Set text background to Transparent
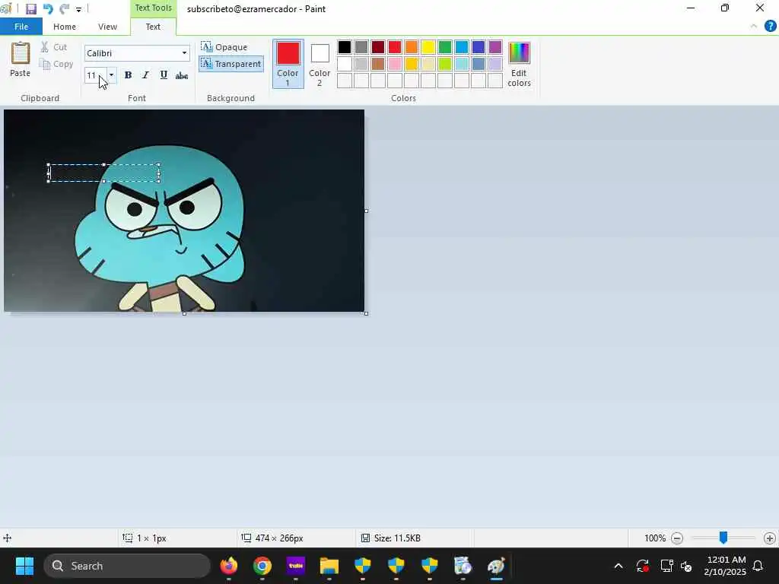Viewport: 779px width, 584px height. tap(231, 64)
